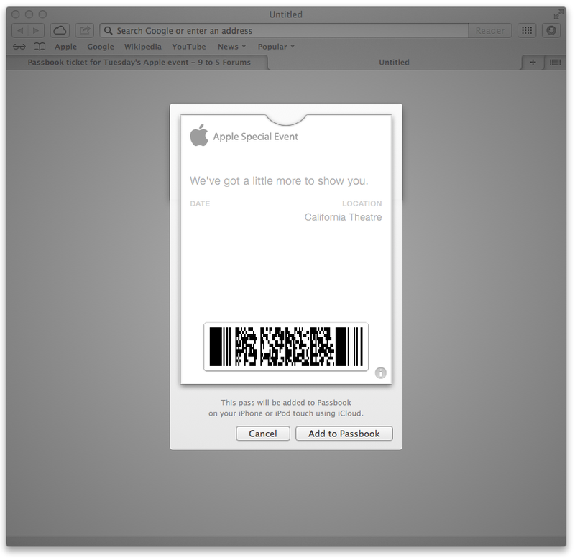The width and height of the screenshot is (575, 558).
Task: Click the pass info button
Action: [381, 372]
